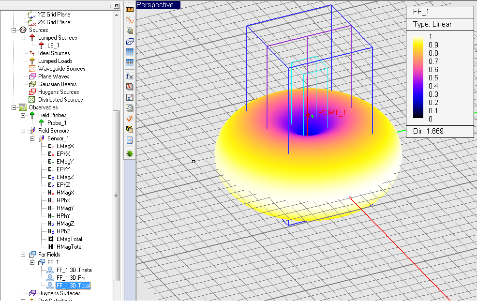Click the green star icon in toolbar

130,153
